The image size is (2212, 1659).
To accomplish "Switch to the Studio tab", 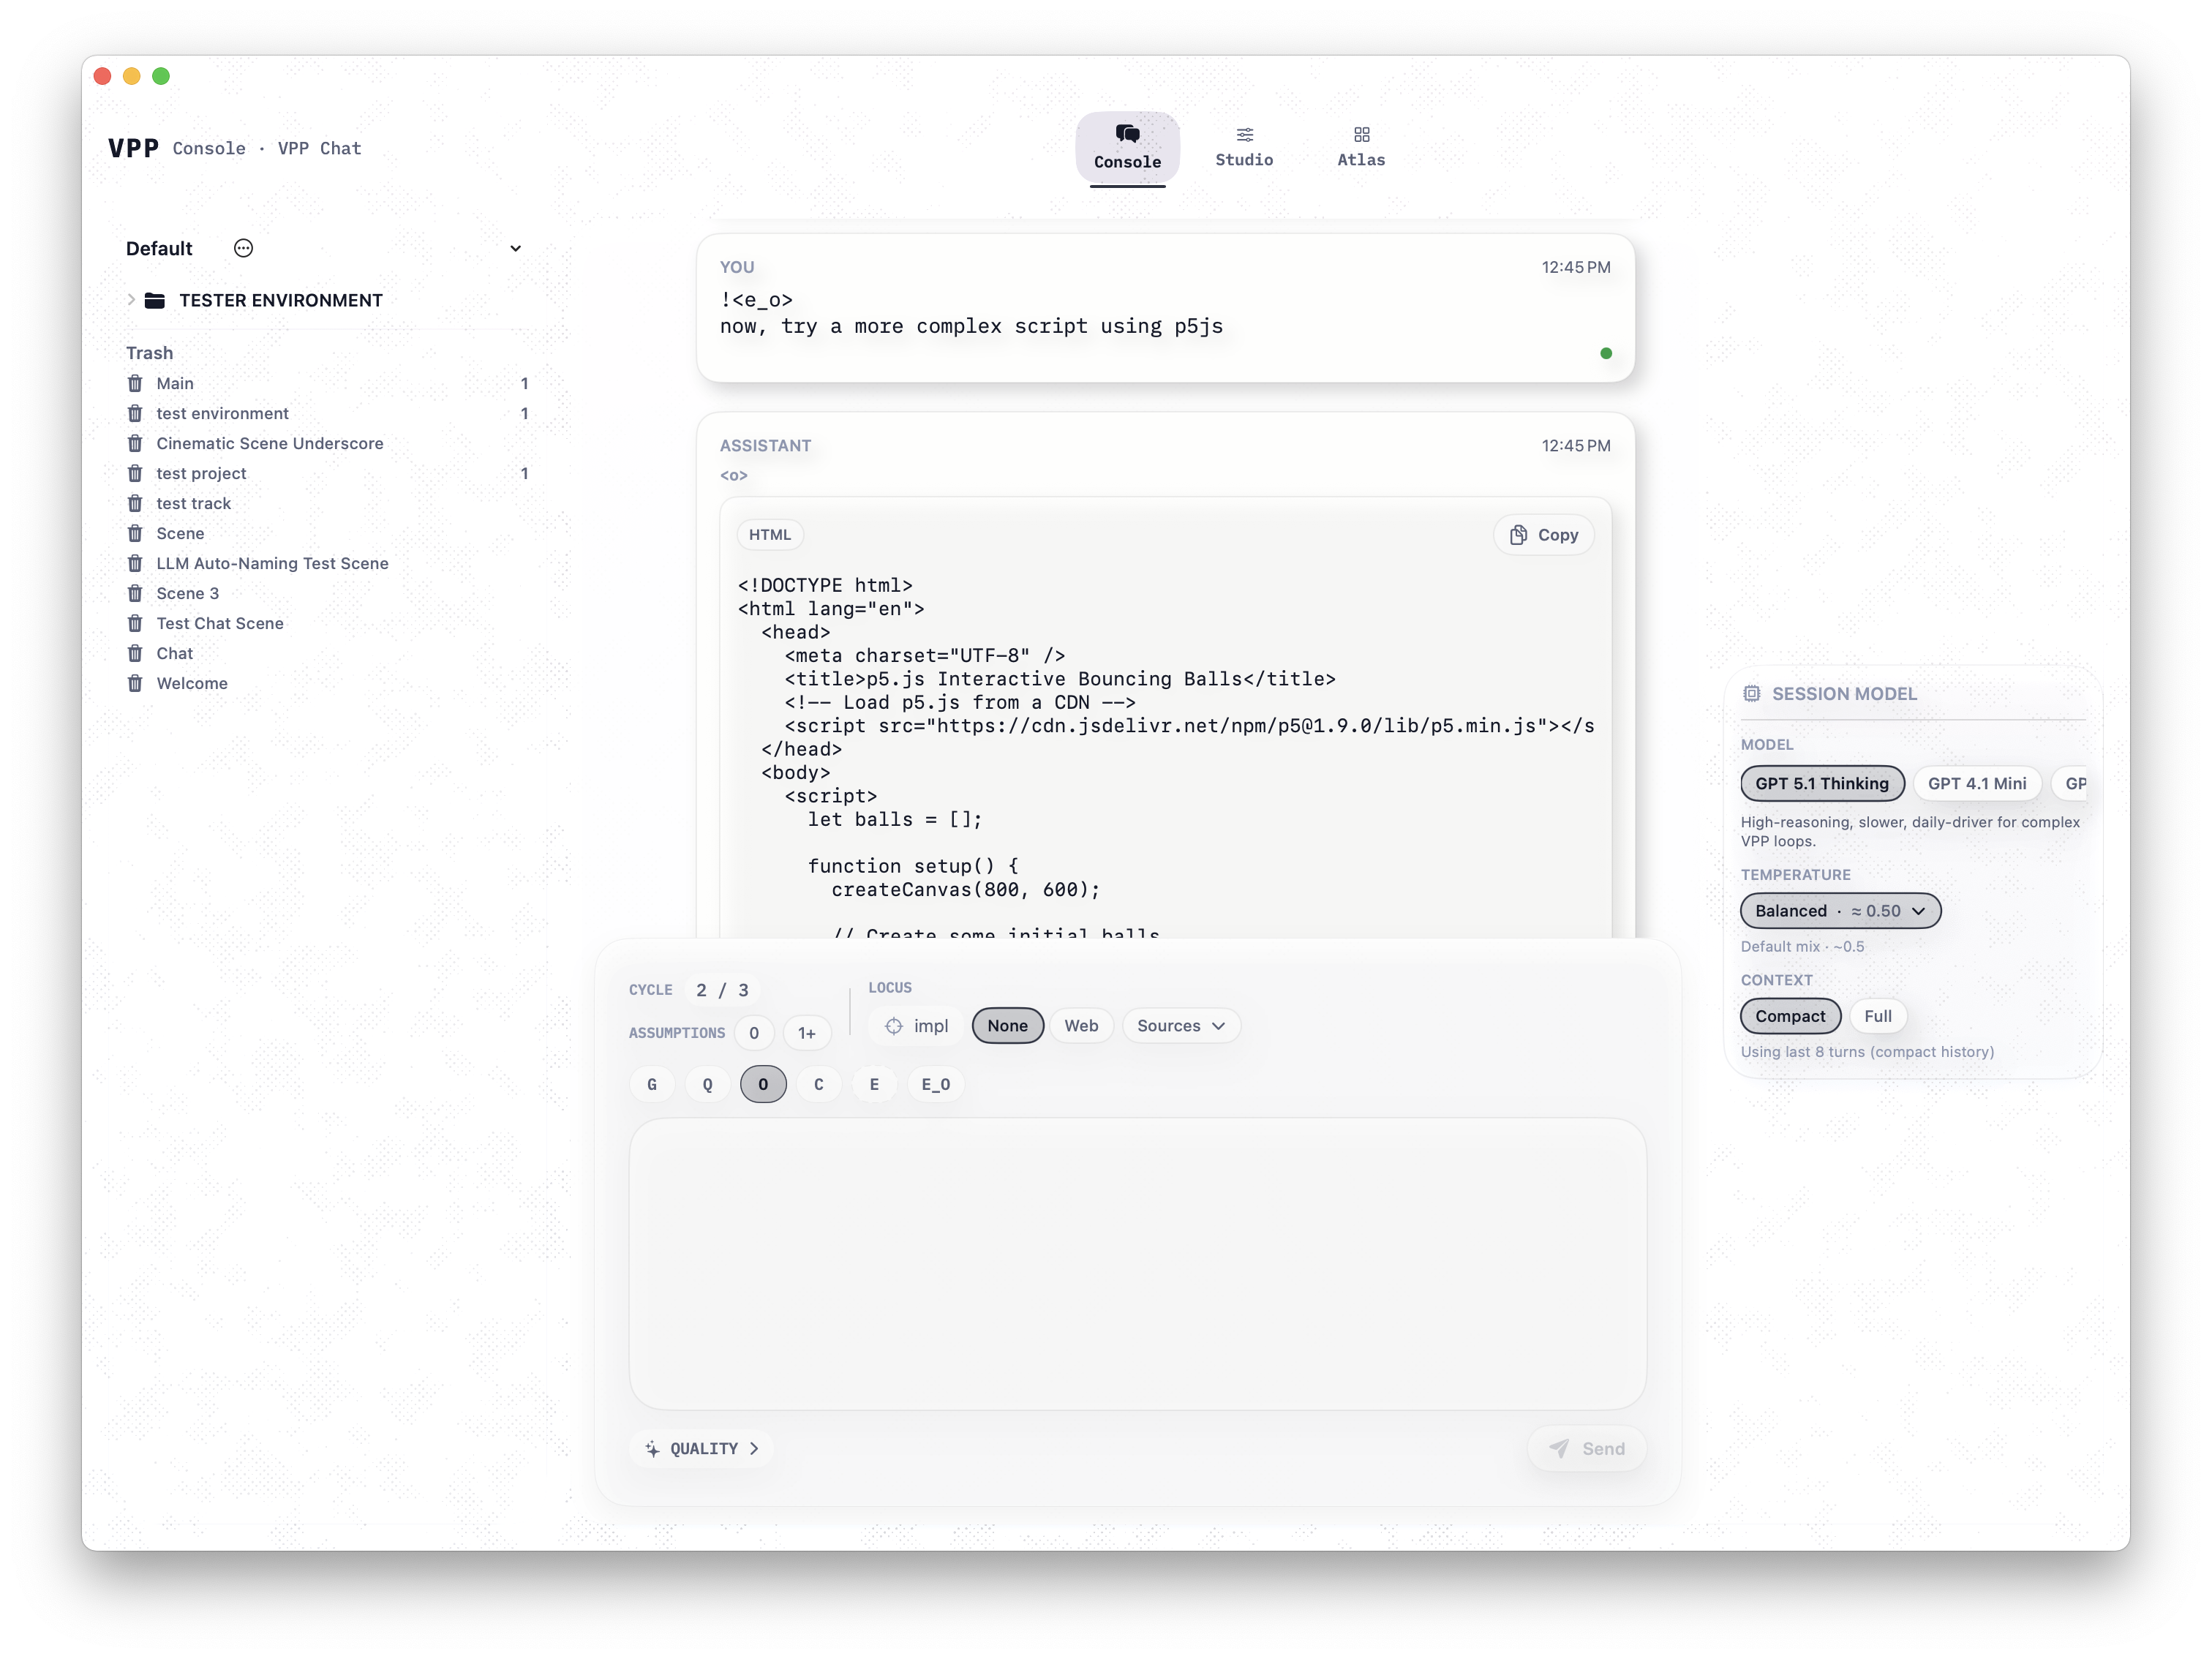I will pos(1244,147).
